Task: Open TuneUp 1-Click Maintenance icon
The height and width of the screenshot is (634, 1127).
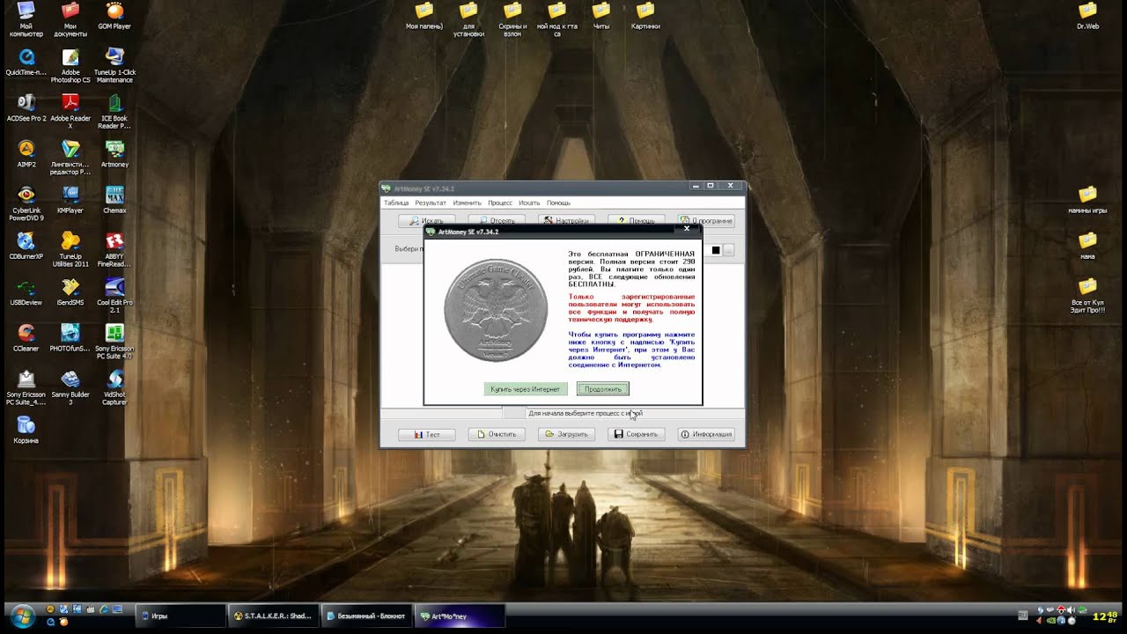Action: point(114,65)
